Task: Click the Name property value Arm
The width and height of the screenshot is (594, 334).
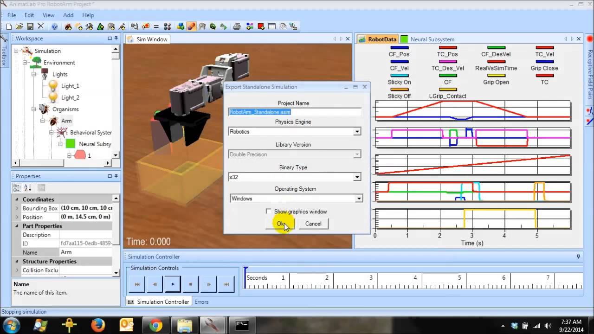Action: click(x=86, y=252)
